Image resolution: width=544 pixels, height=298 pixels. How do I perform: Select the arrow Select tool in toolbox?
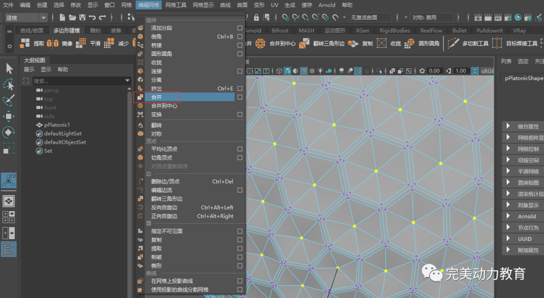[x=9, y=68]
